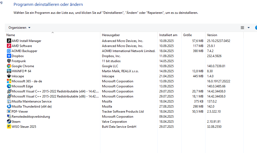Select Mozilla Thunderbird (x64 de) name
Screen dimensions: 257x153
(32, 107)
